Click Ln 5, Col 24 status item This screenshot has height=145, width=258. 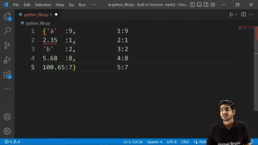133,142
